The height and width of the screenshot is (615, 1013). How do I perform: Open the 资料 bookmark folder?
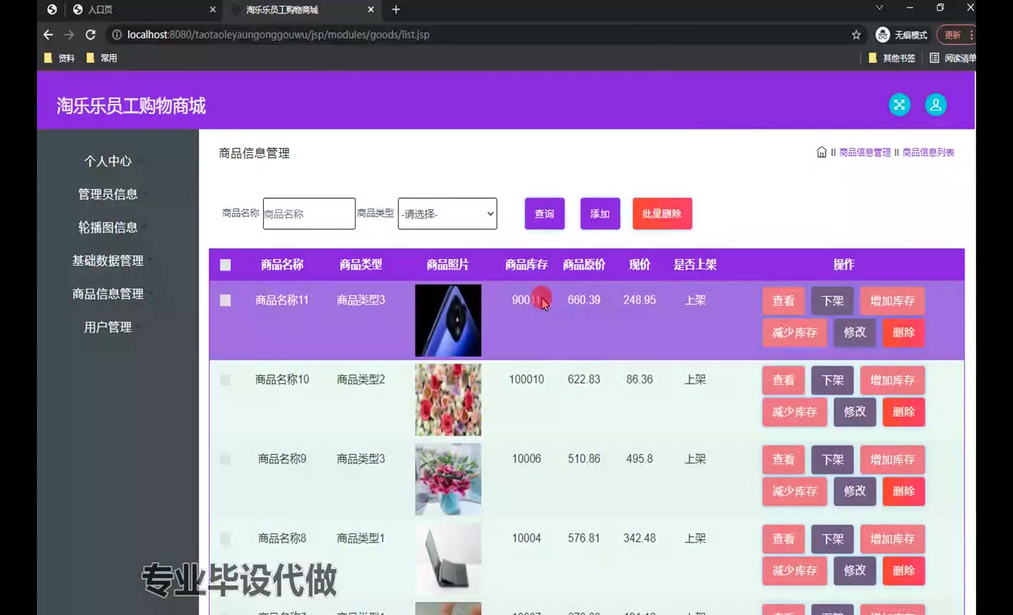(x=60, y=58)
